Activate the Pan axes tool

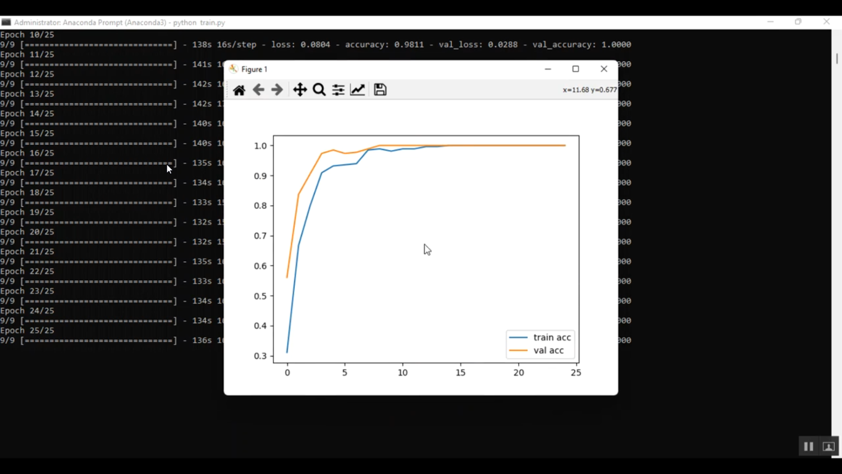(x=300, y=90)
